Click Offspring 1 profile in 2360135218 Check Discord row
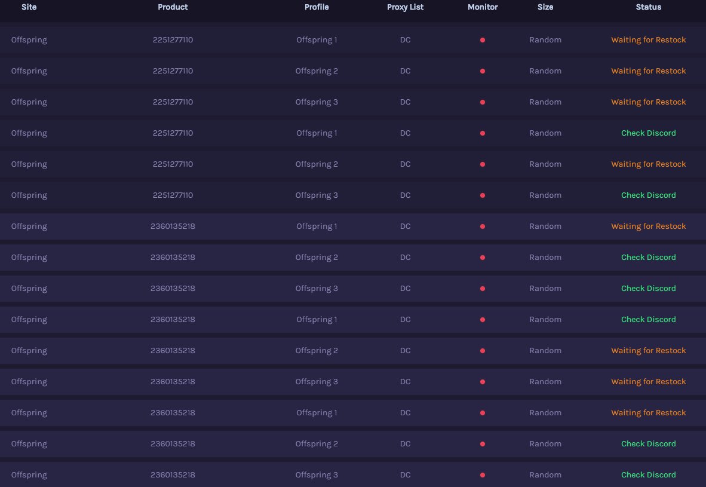 pos(317,320)
